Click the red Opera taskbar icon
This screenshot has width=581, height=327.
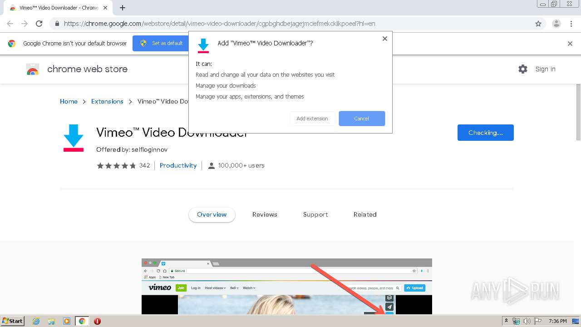pyautogui.click(x=97, y=321)
